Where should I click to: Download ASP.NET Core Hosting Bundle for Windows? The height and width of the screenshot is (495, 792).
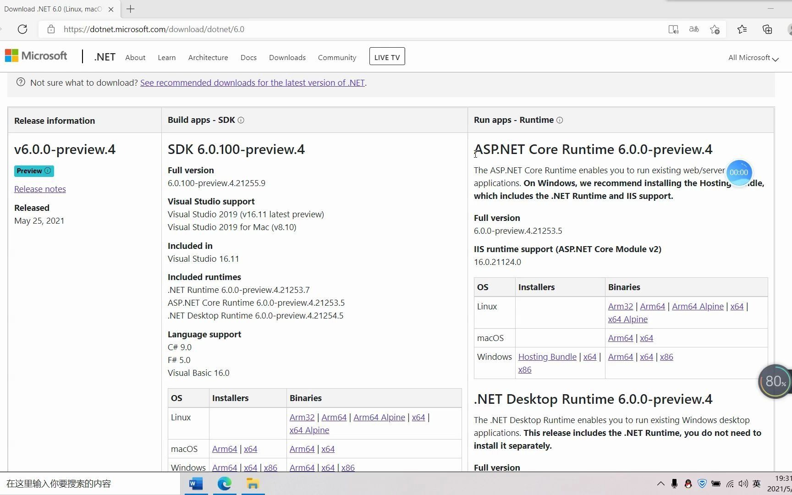pyautogui.click(x=547, y=357)
